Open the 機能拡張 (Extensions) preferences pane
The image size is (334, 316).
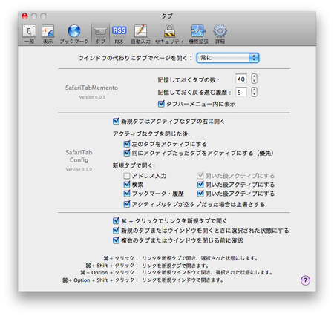point(198,34)
